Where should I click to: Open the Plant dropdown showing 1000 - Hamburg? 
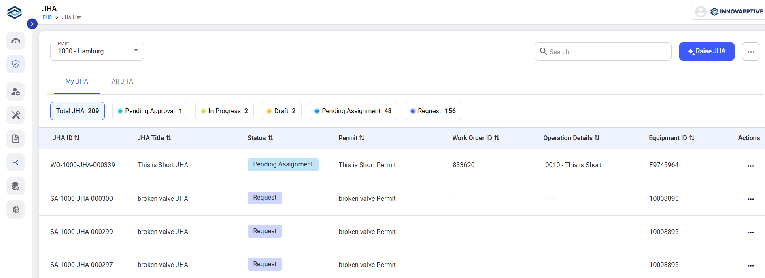(97, 51)
